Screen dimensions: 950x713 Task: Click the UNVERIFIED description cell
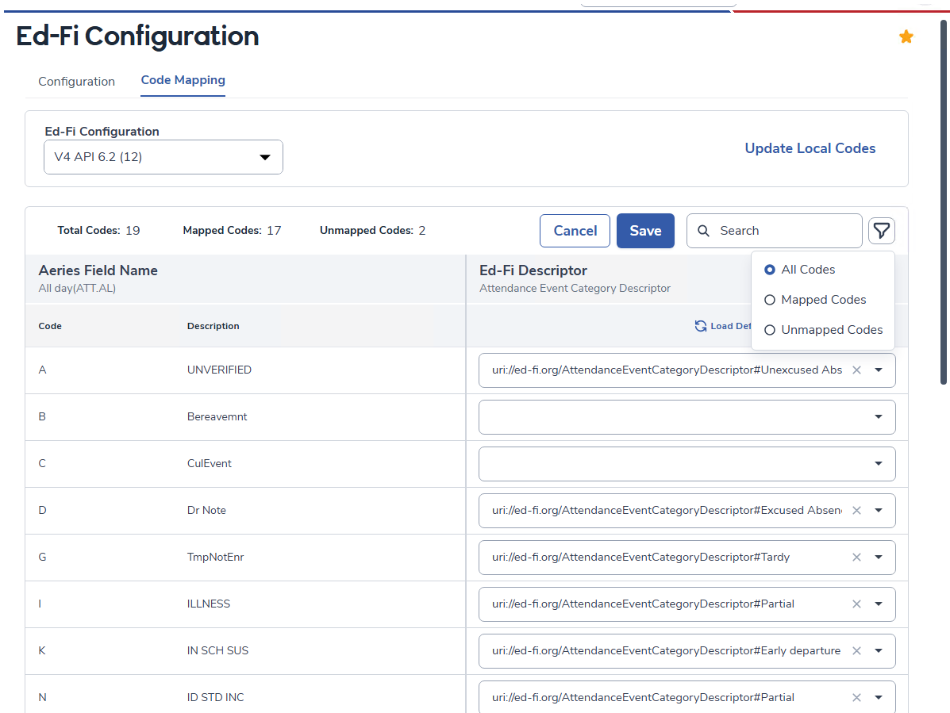coord(219,370)
